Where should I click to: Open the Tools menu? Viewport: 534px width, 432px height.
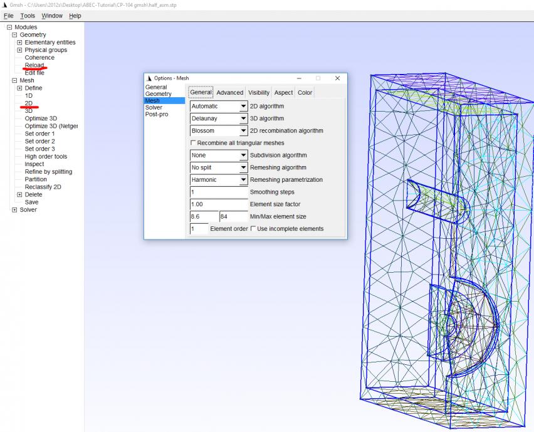28,16
